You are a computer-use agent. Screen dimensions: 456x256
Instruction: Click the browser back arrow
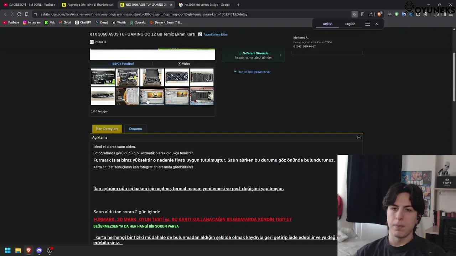[5, 14]
